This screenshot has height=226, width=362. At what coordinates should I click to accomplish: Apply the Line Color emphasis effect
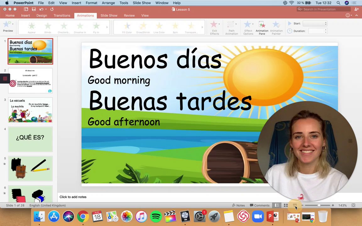[x=159, y=27]
